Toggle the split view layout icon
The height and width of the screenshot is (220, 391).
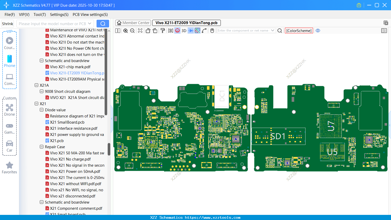point(118,31)
